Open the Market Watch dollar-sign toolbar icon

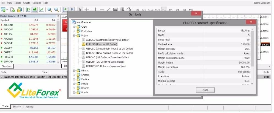(x=20, y=10)
